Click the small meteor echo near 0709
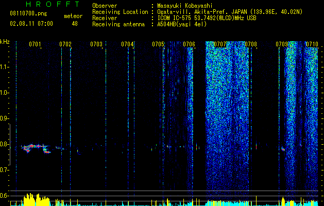This screenshot has width=324, height=206. click(x=283, y=149)
